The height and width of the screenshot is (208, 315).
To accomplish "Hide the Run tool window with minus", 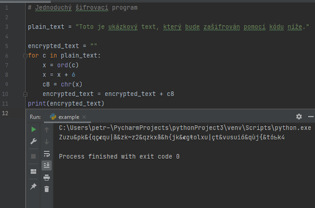I will 311,116.
